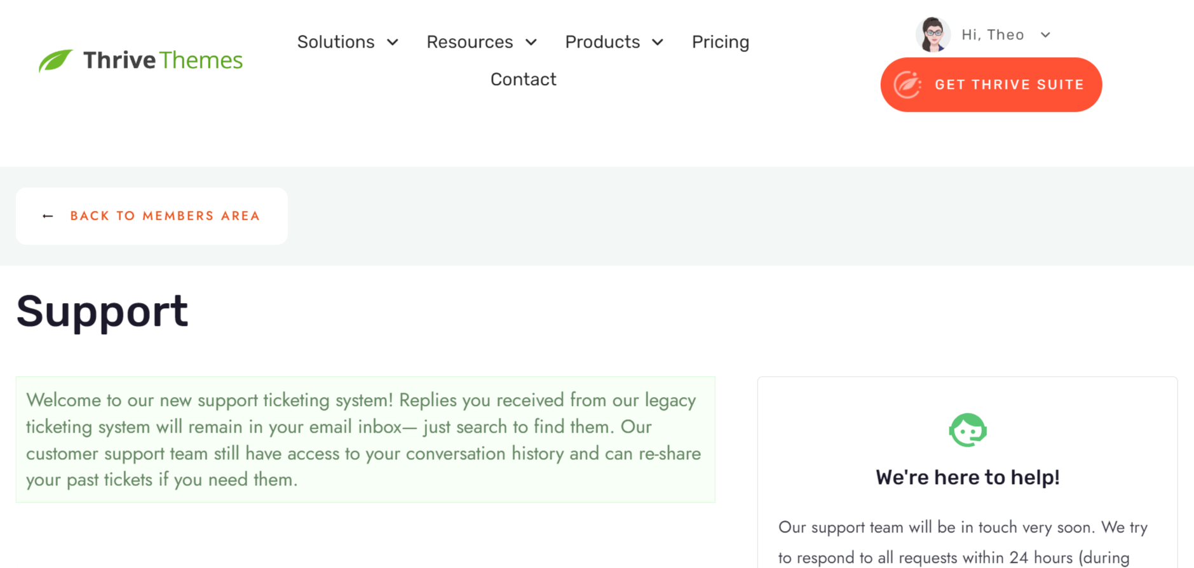
Task: Open the Pricing page from navigation
Action: tap(721, 42)
